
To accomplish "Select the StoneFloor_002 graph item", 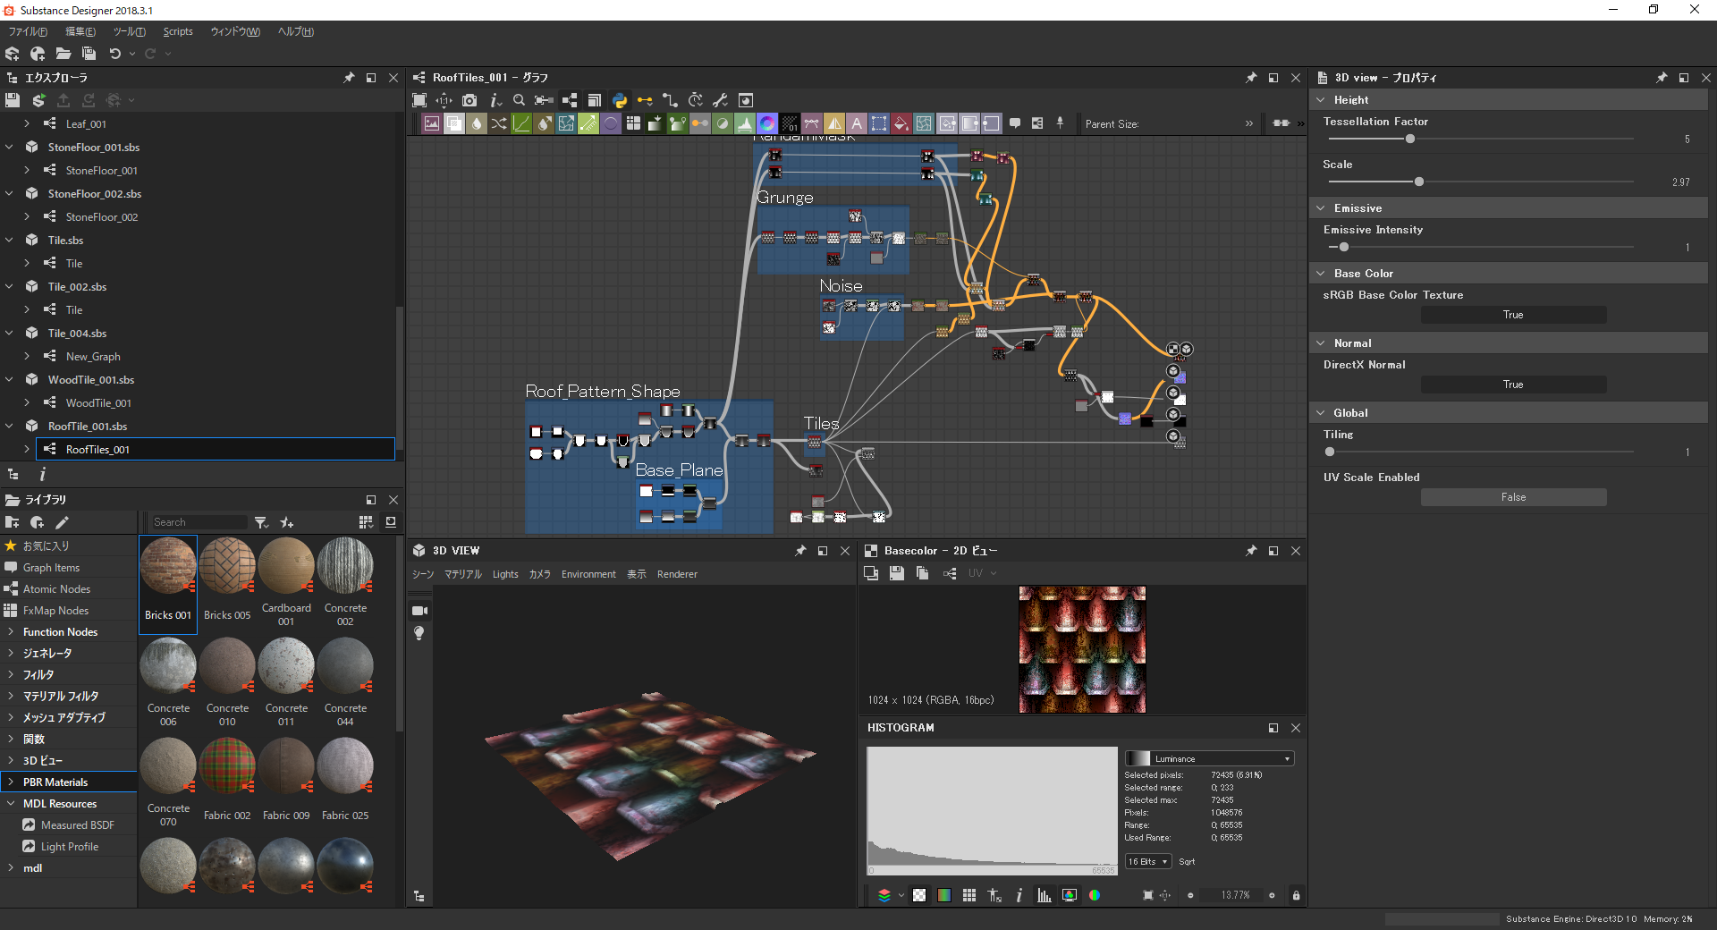I will (x=101, y=216).
